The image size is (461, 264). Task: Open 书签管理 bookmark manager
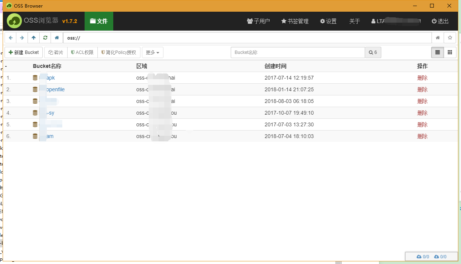[x=295, y=21]
